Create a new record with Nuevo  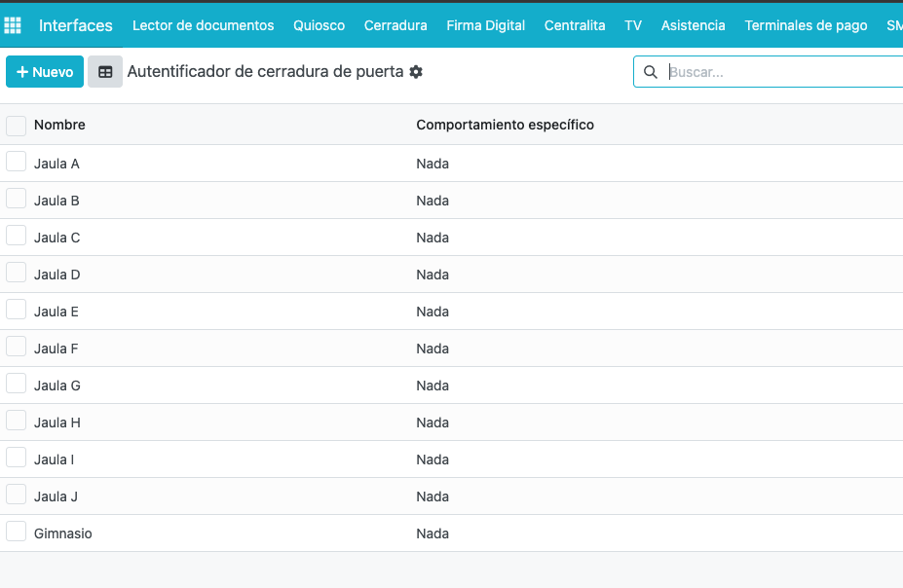tap(45, 72)
